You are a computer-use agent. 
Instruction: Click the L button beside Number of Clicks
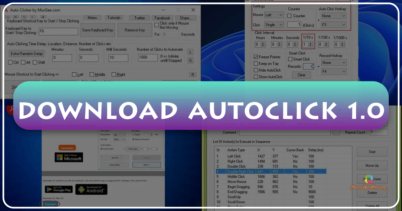click(190, 52)
